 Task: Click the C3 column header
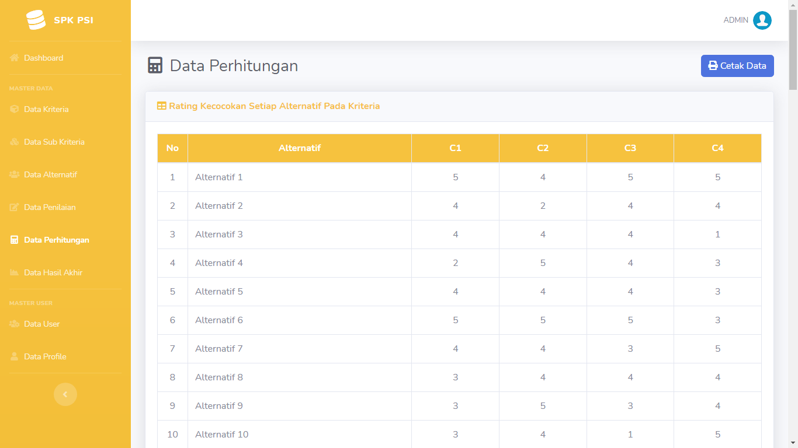tap(630, 148)
